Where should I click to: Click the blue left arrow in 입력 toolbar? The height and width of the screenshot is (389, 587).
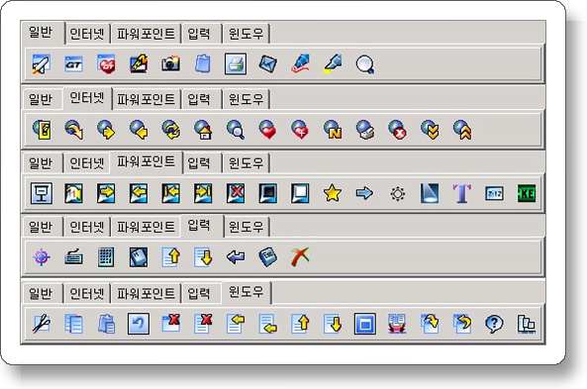[236, 257]
